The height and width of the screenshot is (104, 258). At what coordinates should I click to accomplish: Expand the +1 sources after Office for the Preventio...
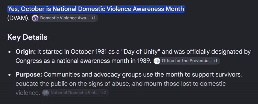[x=215, y=61]
